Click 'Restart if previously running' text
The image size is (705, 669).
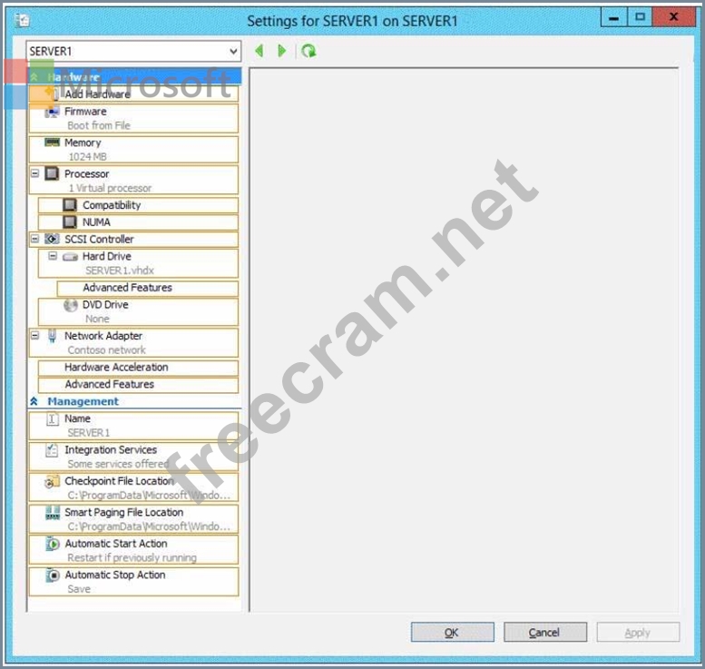click(132, 558)
